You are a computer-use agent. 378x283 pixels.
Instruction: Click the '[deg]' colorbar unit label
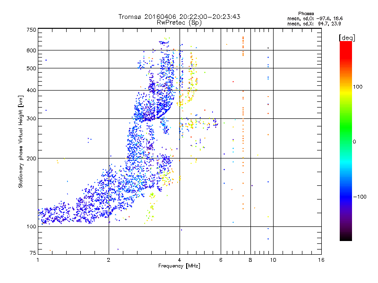click(x=347, y=38)
